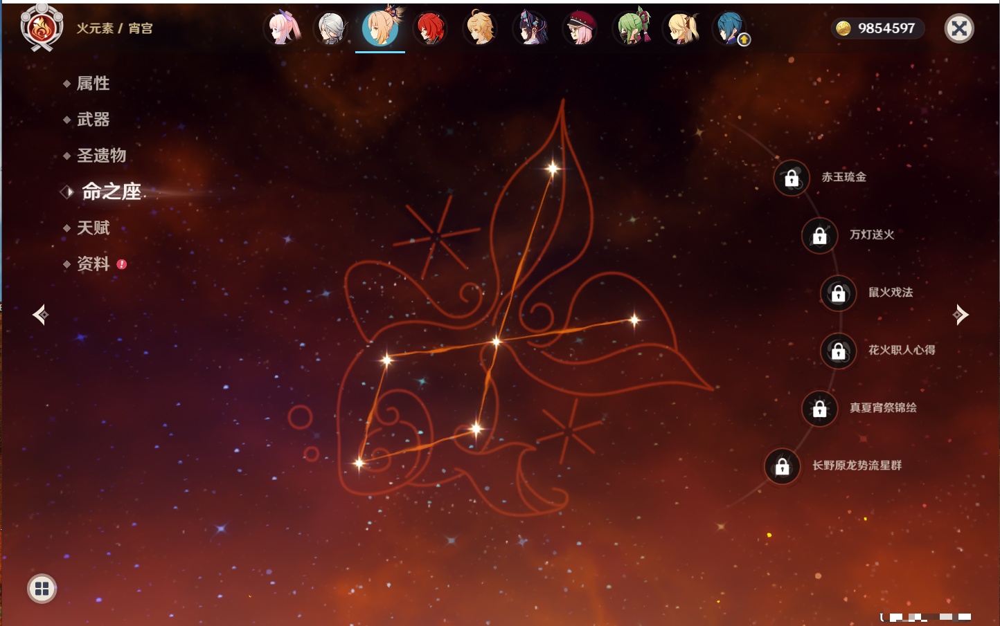This screenshot has width=1000, height=626.
Task: Click the lock icon for 鼠火戏法
Action: (x=839, y=293)
